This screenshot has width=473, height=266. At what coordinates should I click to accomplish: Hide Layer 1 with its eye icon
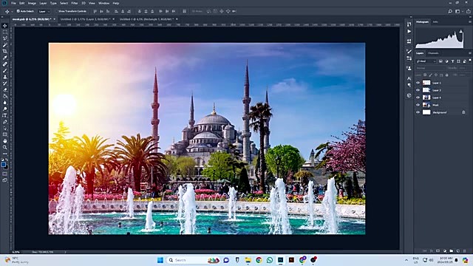pyautogui.click(x=418, y=83)
